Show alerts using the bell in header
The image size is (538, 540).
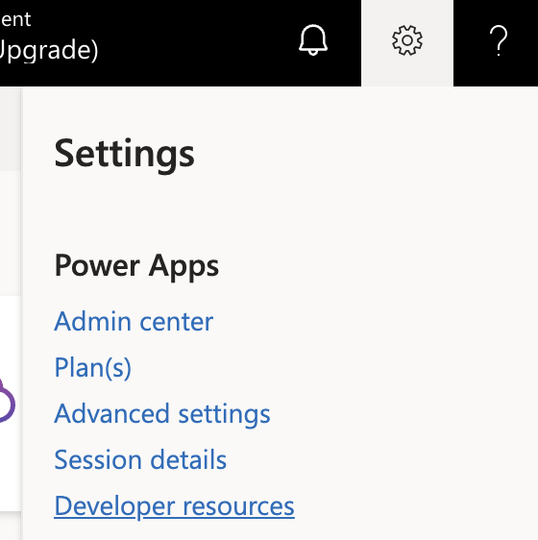coord(313,40)
